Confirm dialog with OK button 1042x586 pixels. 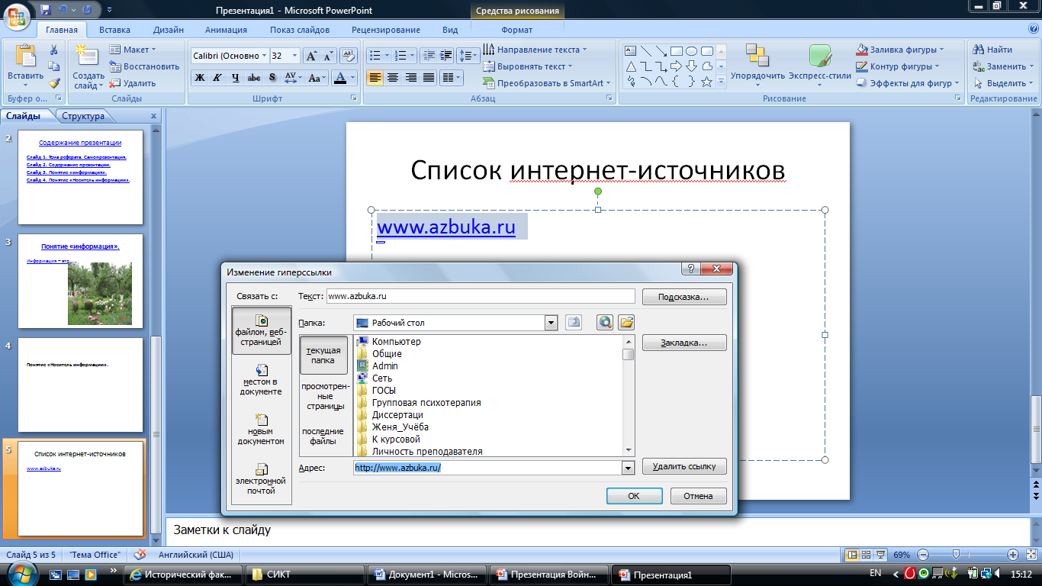634,496
